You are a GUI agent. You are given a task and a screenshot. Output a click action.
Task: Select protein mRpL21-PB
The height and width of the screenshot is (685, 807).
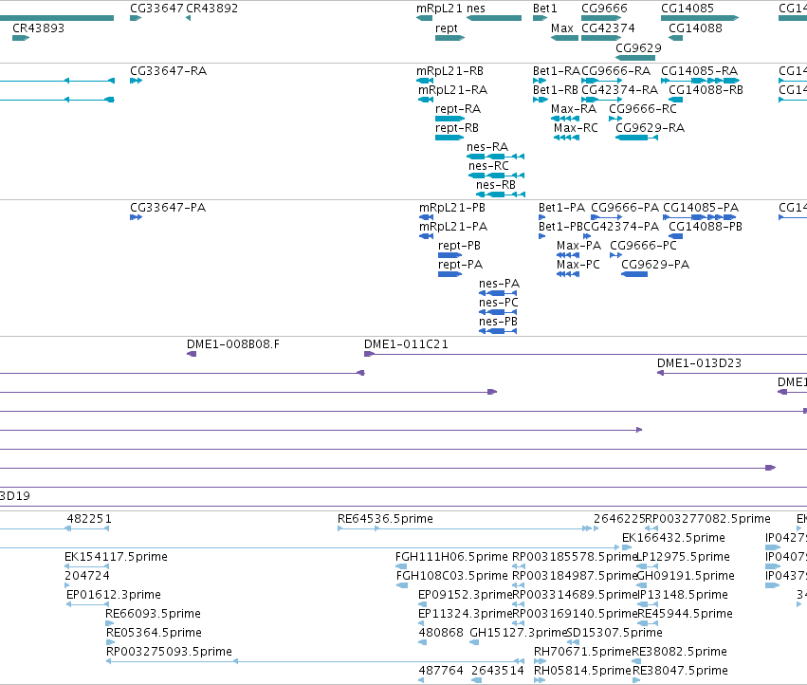click(426, 217)
